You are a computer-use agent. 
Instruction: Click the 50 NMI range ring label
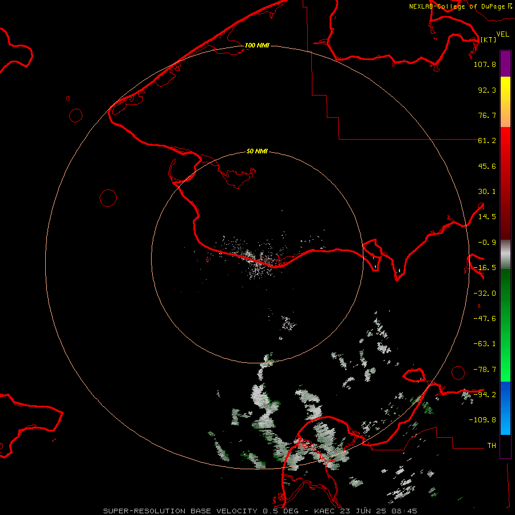[257, 152]
